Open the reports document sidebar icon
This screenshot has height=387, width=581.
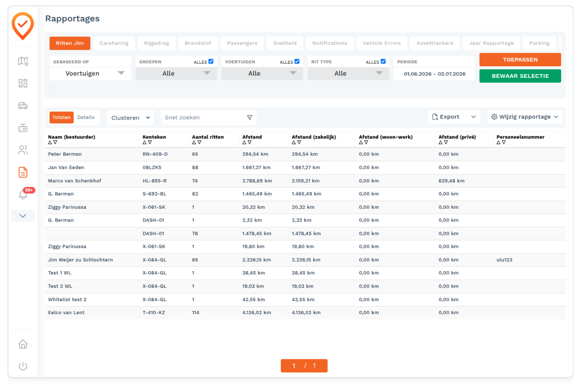point(23,172)
